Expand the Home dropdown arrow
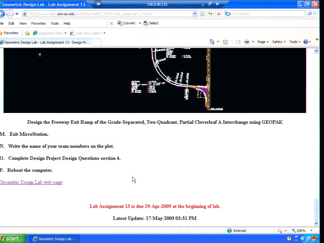324x243 pixels. (218, 42)
